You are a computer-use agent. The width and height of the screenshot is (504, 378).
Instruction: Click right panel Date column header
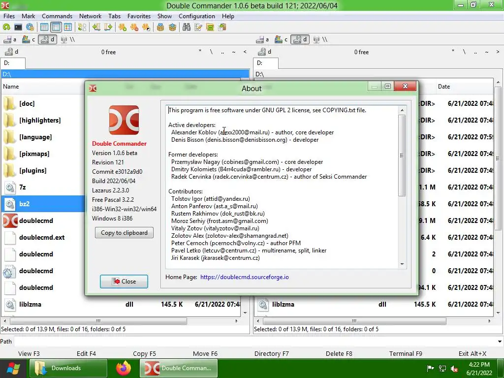[x=465, y=87]
